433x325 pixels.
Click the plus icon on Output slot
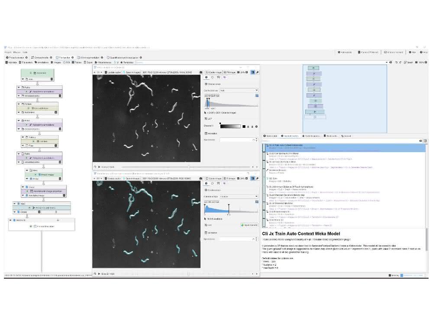pyautogui.click(x=56, y=212)
